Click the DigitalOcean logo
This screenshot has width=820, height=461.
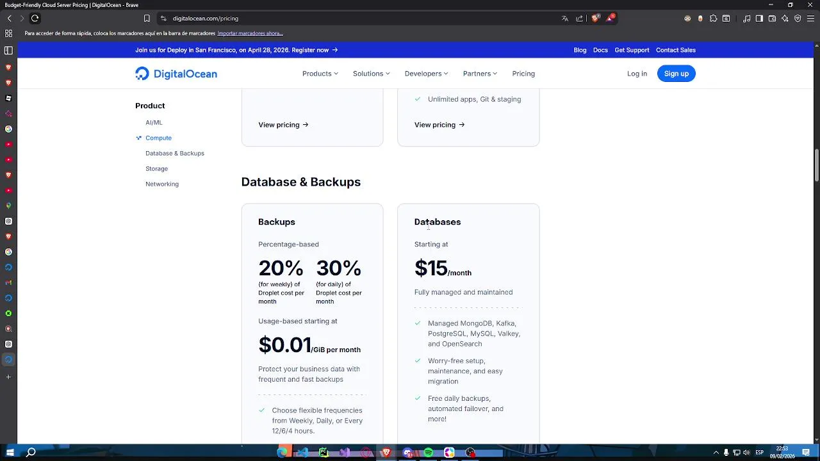pyautogui.click(x=176, y=74)
